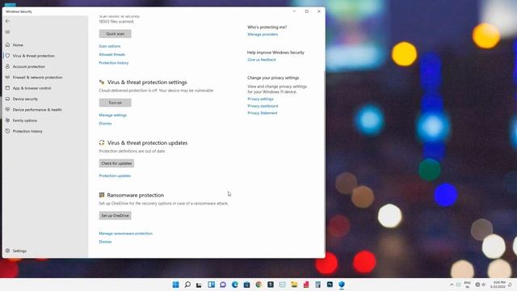517x291 pixels.
Task: Open Widgets from the taskbar
Action: [x=211, y=285]
